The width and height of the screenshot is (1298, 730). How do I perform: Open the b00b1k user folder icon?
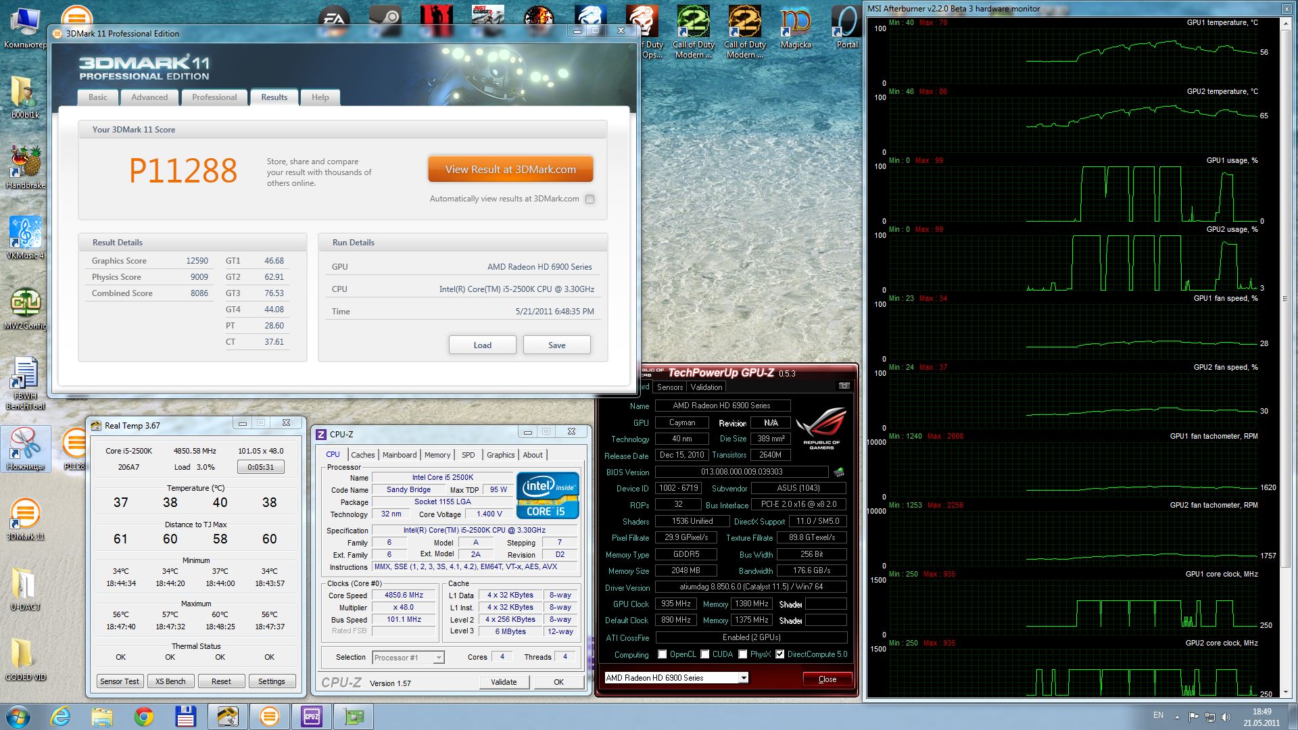pyautogui.click(x=25, y=97)
